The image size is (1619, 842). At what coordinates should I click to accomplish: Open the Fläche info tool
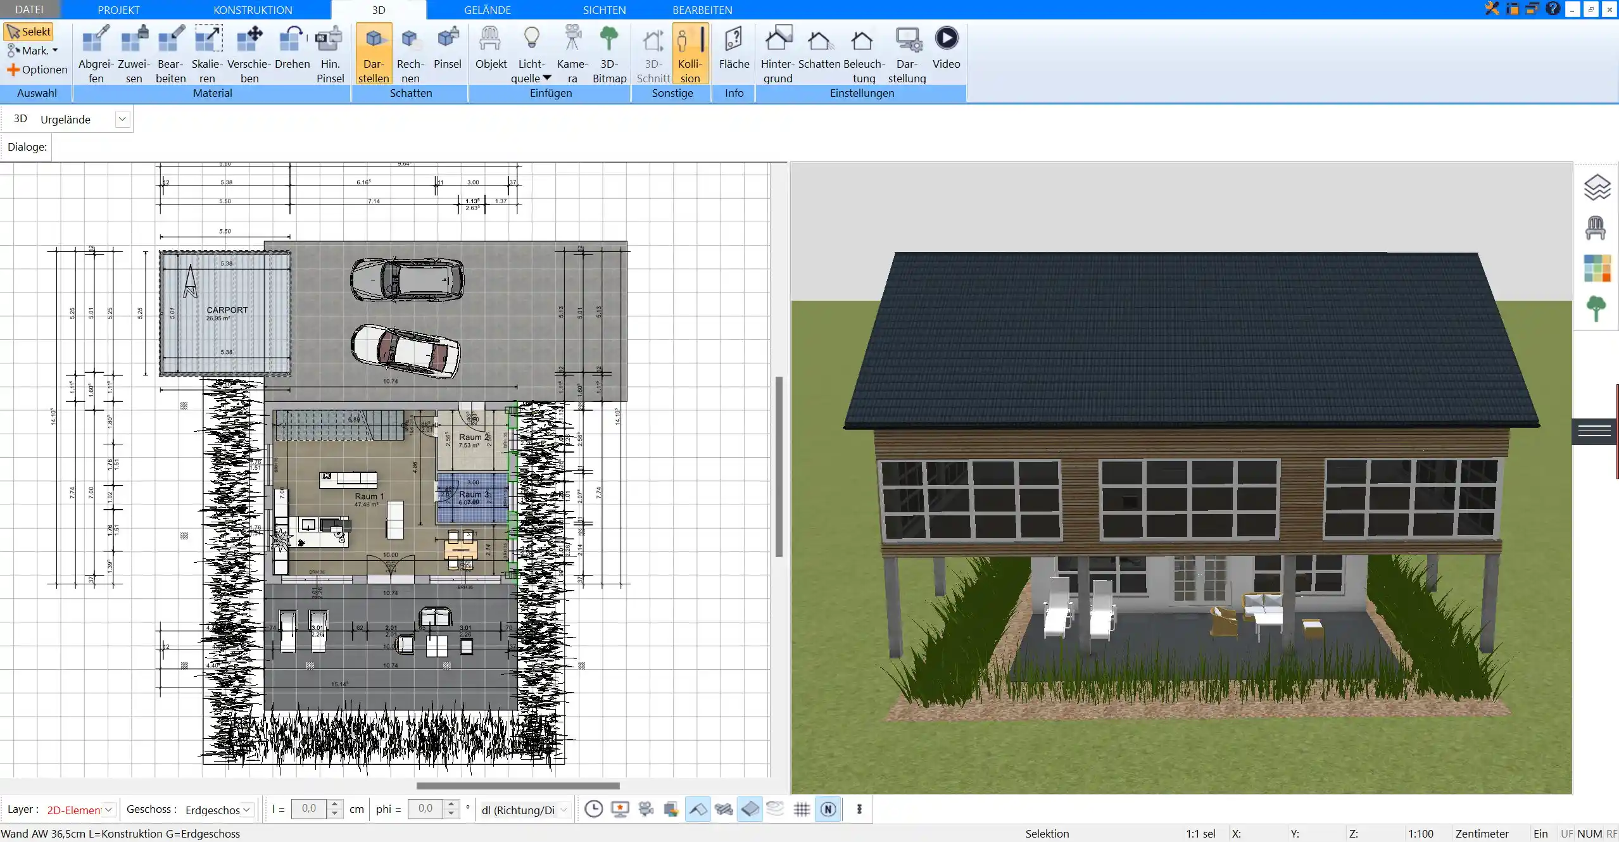pos(734,47)
